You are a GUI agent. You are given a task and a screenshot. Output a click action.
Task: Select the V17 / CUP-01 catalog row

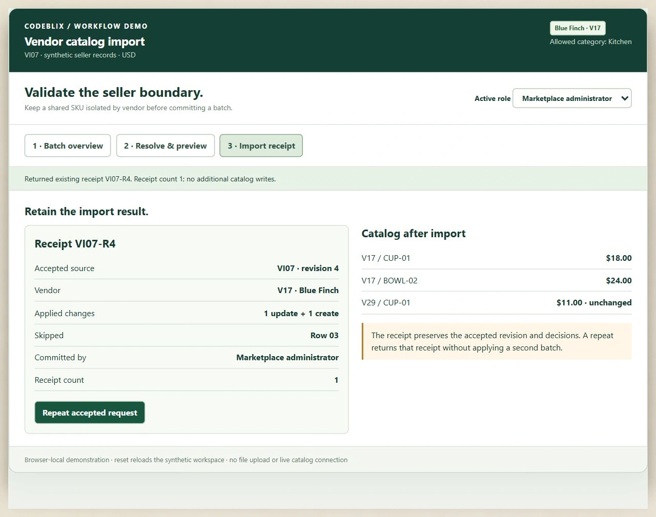497,258
